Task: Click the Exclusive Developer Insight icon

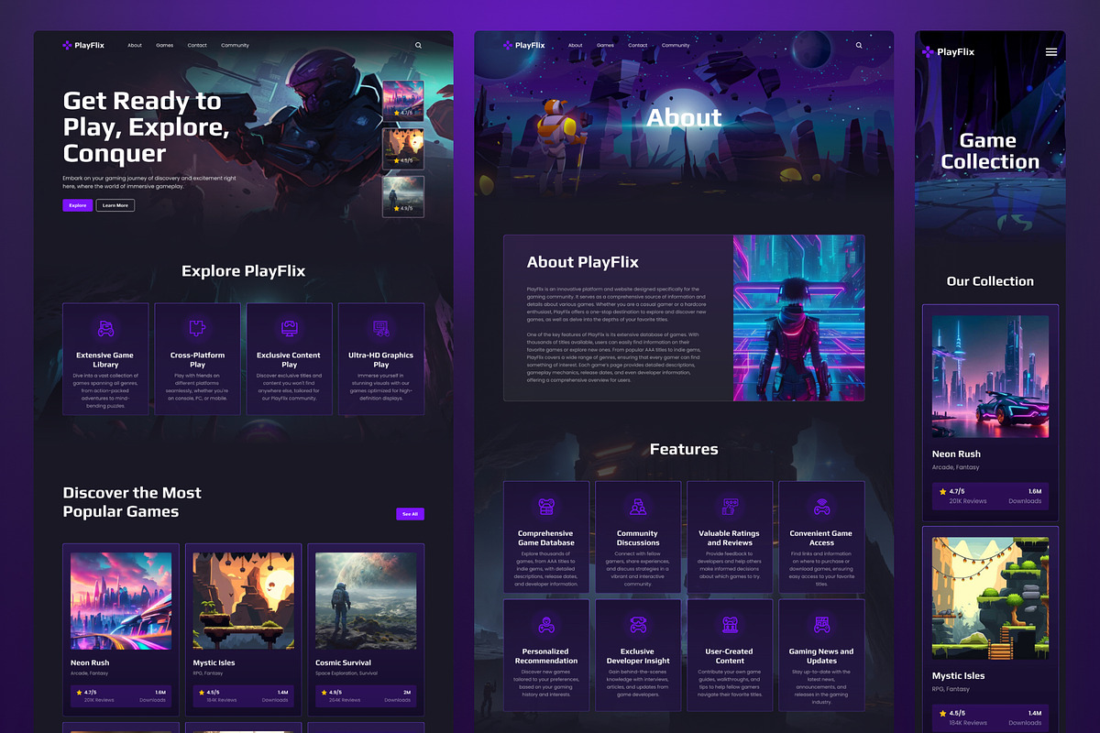Action: point(638,625)
